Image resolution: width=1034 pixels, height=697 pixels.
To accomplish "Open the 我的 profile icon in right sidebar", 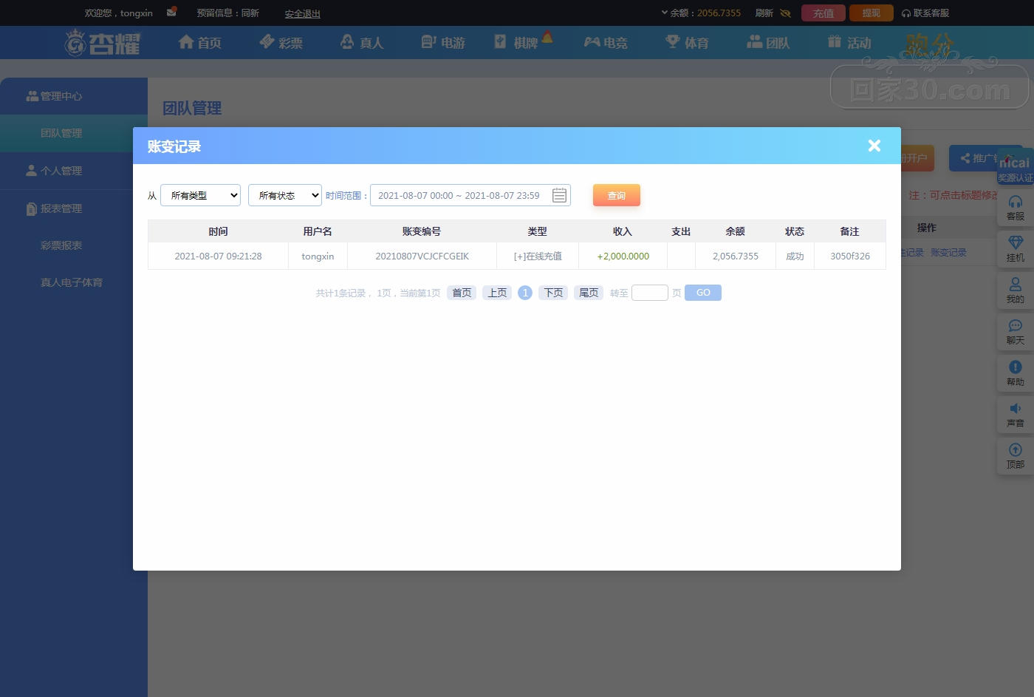I will 1016,284.
